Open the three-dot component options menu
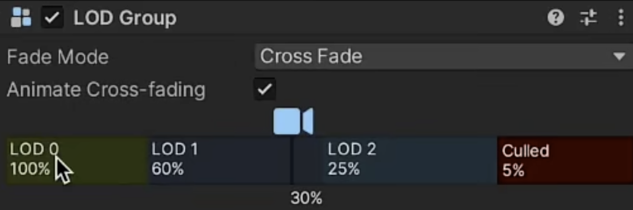The width and height of the screenshot is (633, 210). click(x=621, y=18)
